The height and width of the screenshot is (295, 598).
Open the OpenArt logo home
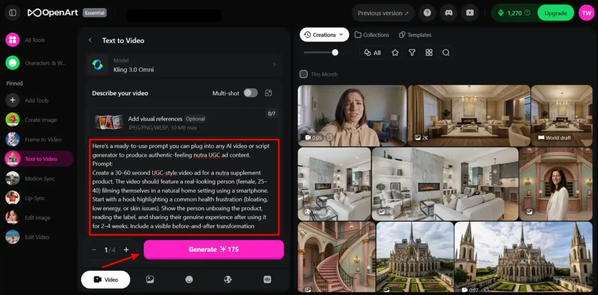[x=53, y=13]
